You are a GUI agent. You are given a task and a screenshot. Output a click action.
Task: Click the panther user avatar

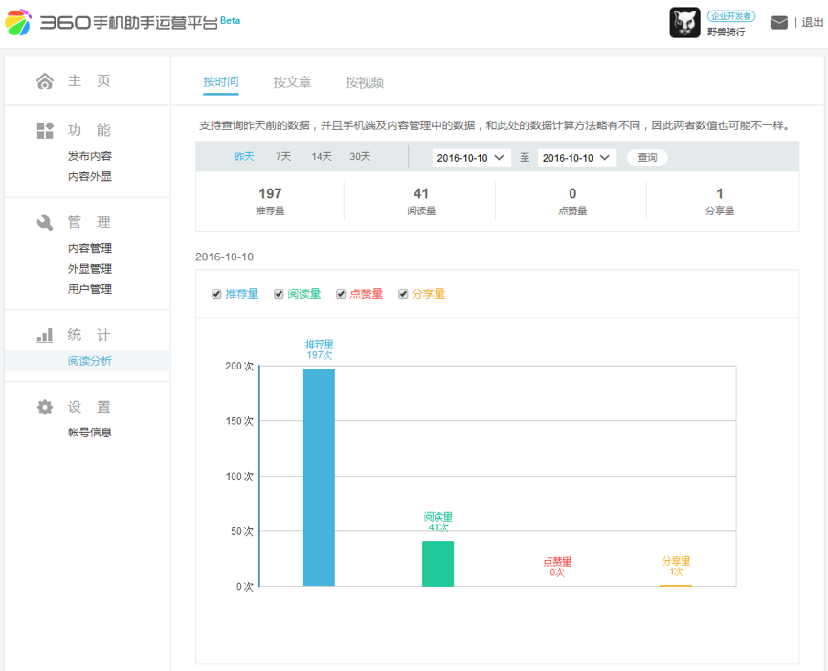click(685, 22)
